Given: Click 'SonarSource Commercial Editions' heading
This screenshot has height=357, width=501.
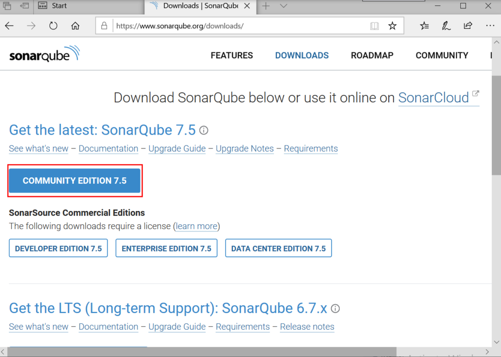Looking at the screenshot, I should pos(77,213).
